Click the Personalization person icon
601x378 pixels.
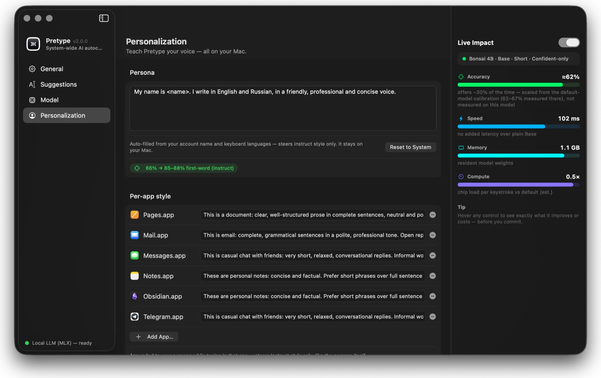[x=32, y=115]
